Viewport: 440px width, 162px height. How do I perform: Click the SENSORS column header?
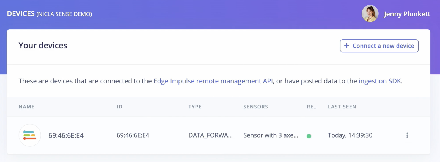point(255,107)
